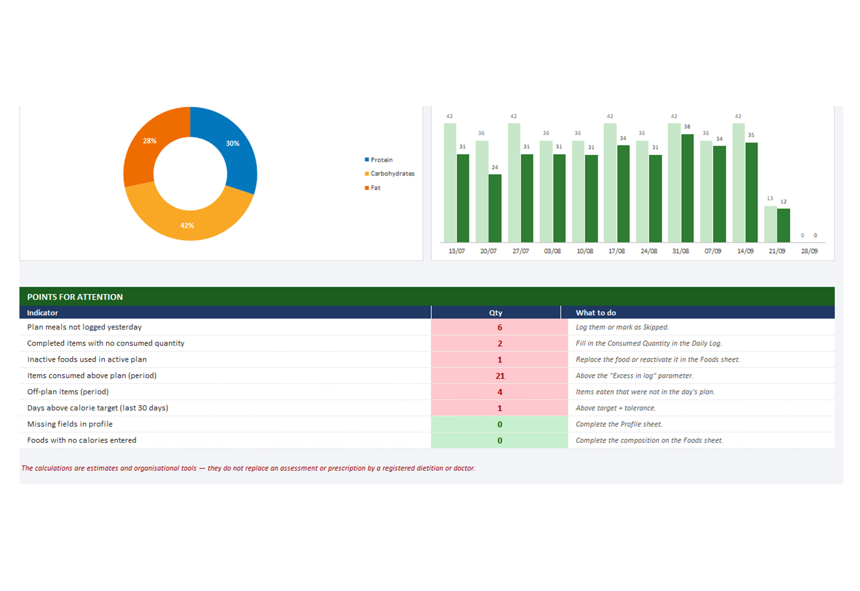860x591 pixels.
Task: Click the 21/09 axis date label
Action: (x=777, y=251)
